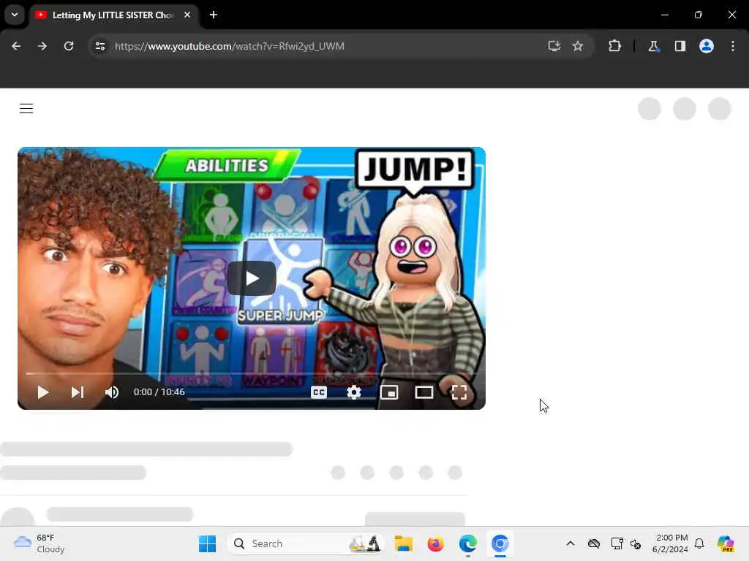
Task: Click the volume muted tray icon
Action: pyautogui.click(x=636, y=543)
